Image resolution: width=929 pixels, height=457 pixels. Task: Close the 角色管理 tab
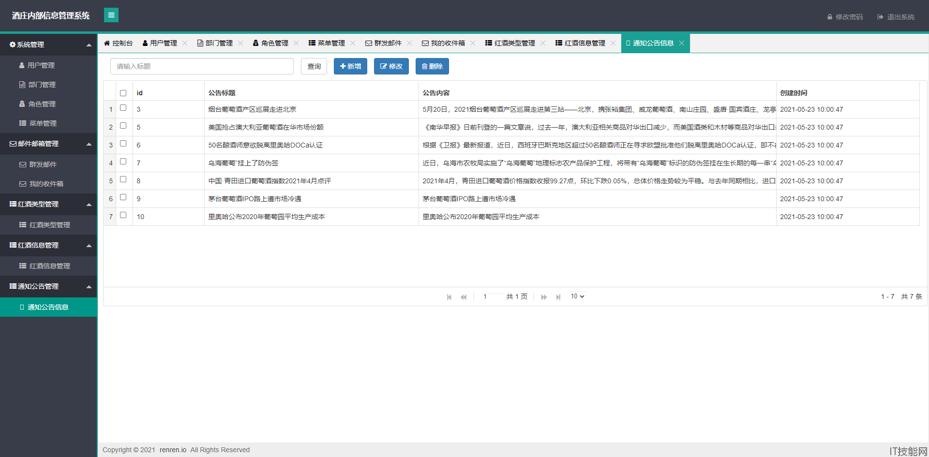[x=296, y=43]
